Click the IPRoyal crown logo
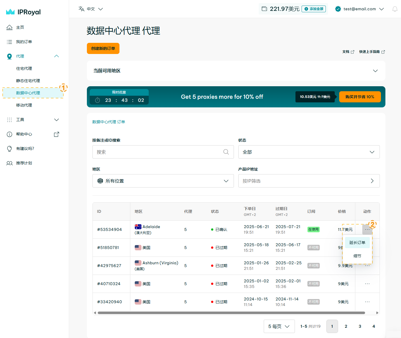This screenshot has width=401, height=338. 10,12
